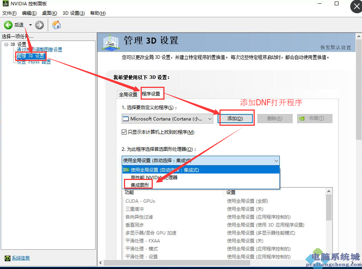
Task: Click the 设置 column header
Action: click(x=275, y=192)
